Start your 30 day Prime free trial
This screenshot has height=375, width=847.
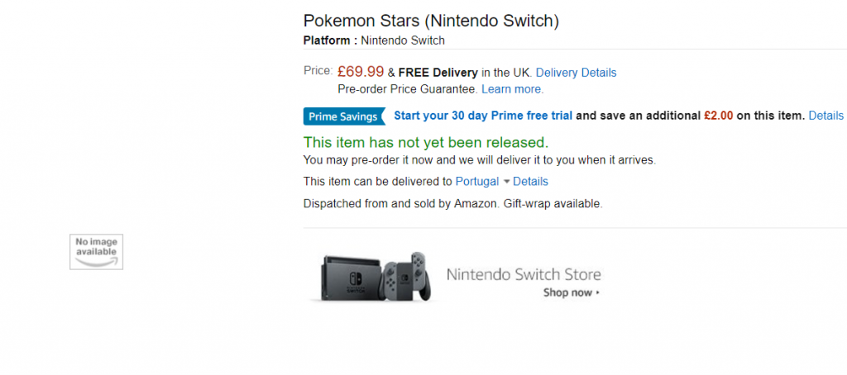483,116
